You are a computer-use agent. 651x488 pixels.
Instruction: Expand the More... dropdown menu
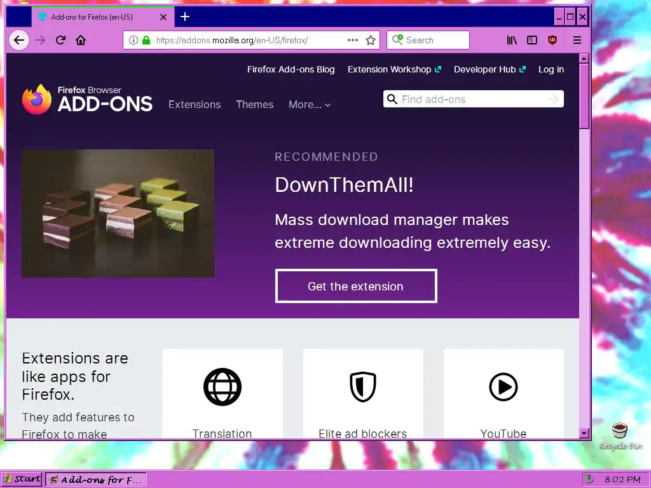click(x=310, y=105)
